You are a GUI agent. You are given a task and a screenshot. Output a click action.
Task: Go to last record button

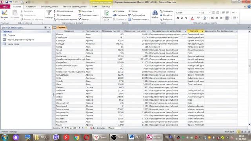[83, 128]
